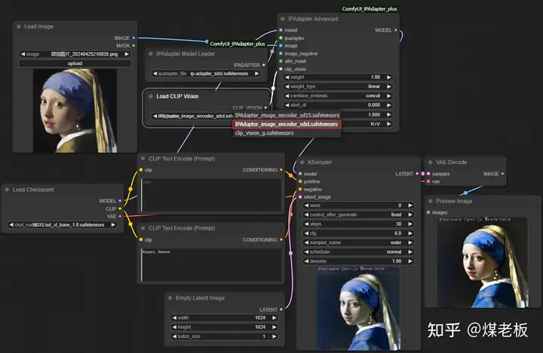Screen dimensions: 543x353
Task: Open the weight_type linear dropdown
Action: pos(338,87)
